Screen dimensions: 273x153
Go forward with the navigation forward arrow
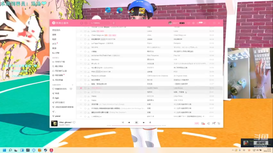(86, 23)
